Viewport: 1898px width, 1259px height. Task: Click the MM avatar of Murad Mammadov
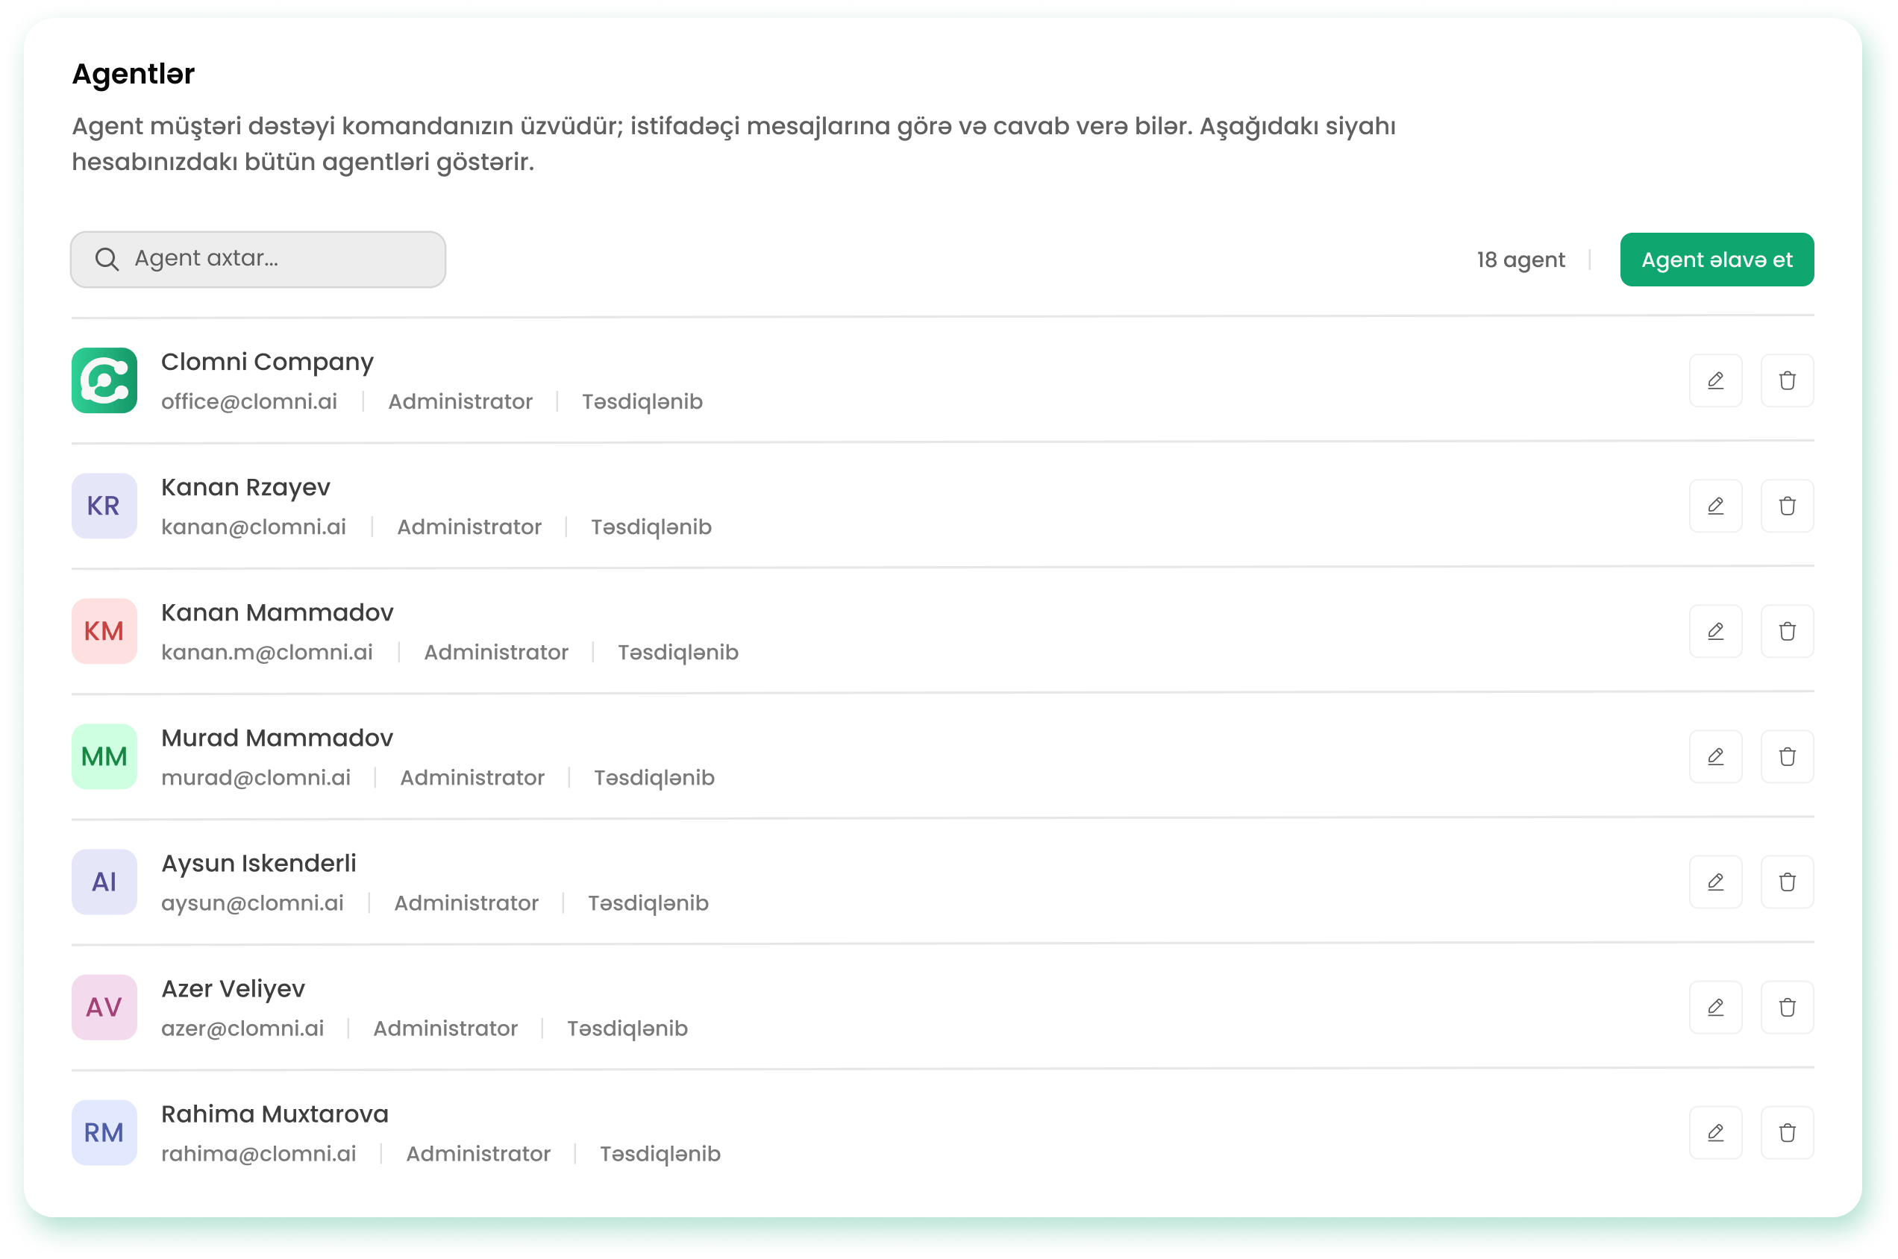[104, 756]
